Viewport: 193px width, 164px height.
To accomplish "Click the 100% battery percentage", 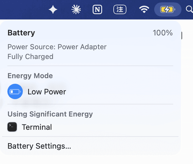I will coord(163,33).
